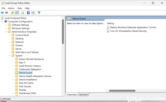
Task: Open the View menu
Action: (x=20, y=8)
